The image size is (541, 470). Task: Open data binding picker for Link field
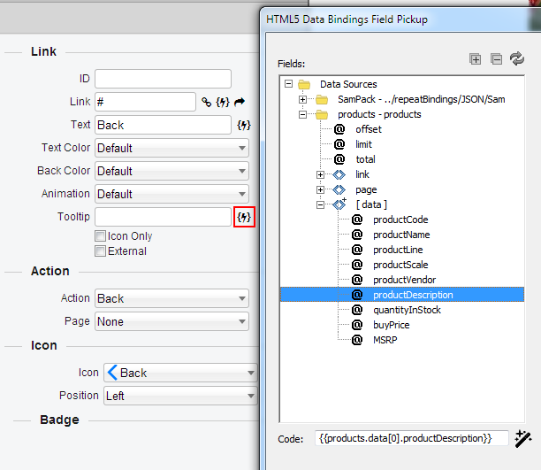(223, 102)
